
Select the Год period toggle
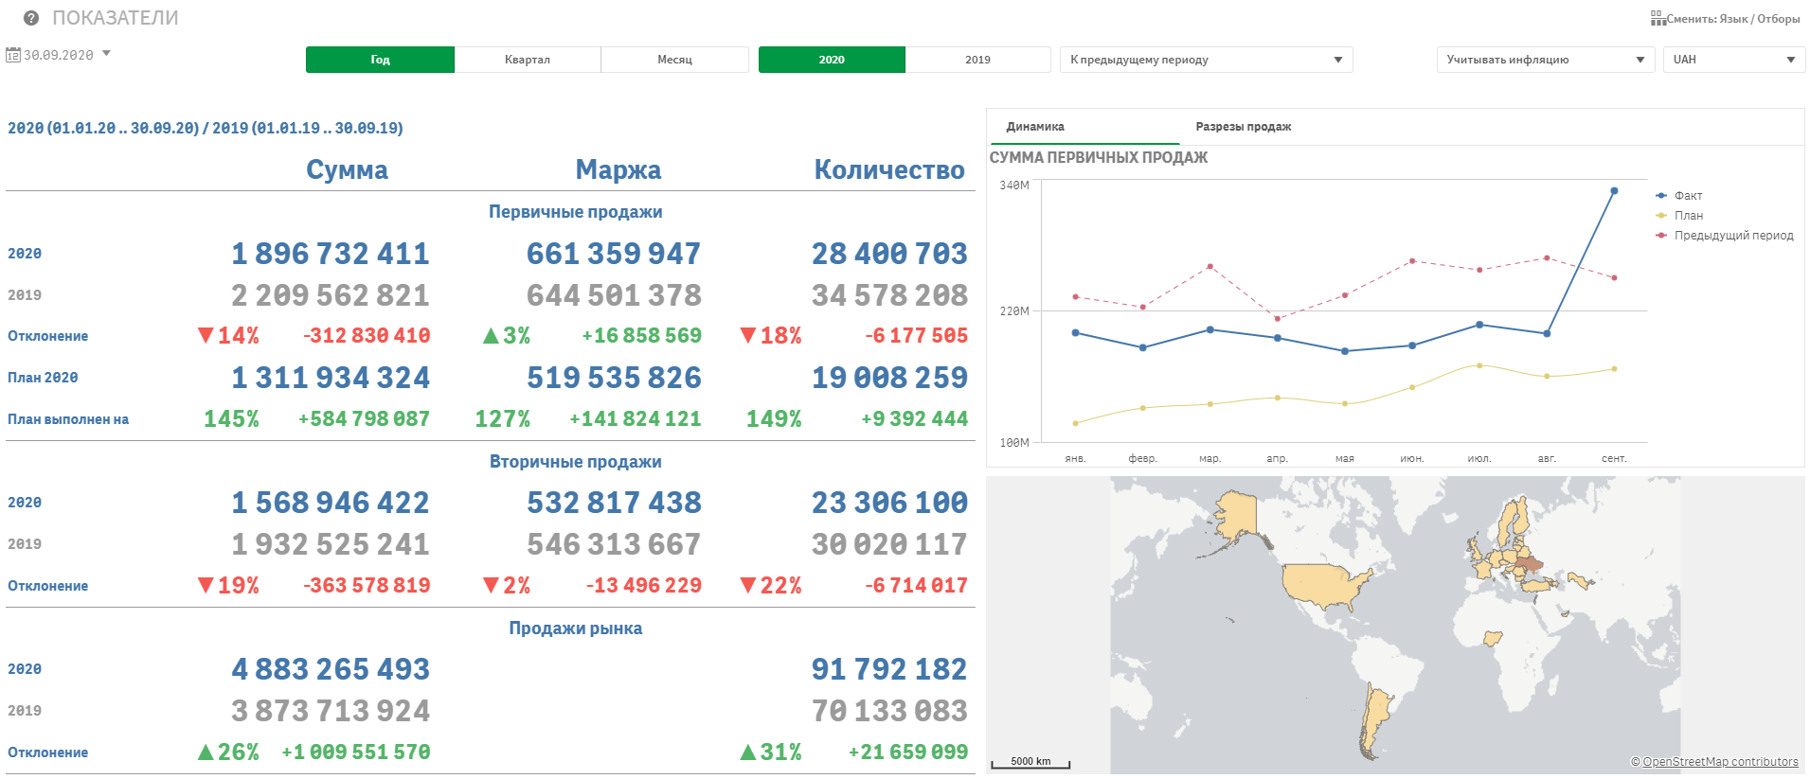tap(380, 60)
